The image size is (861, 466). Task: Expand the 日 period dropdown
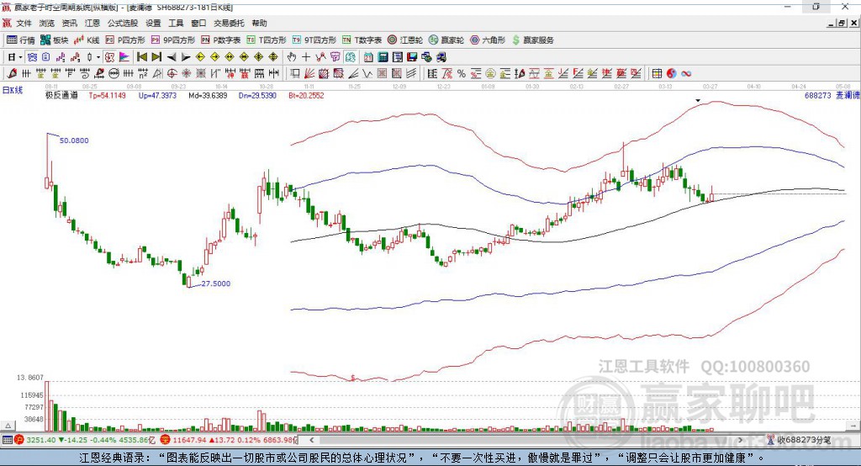20,57
